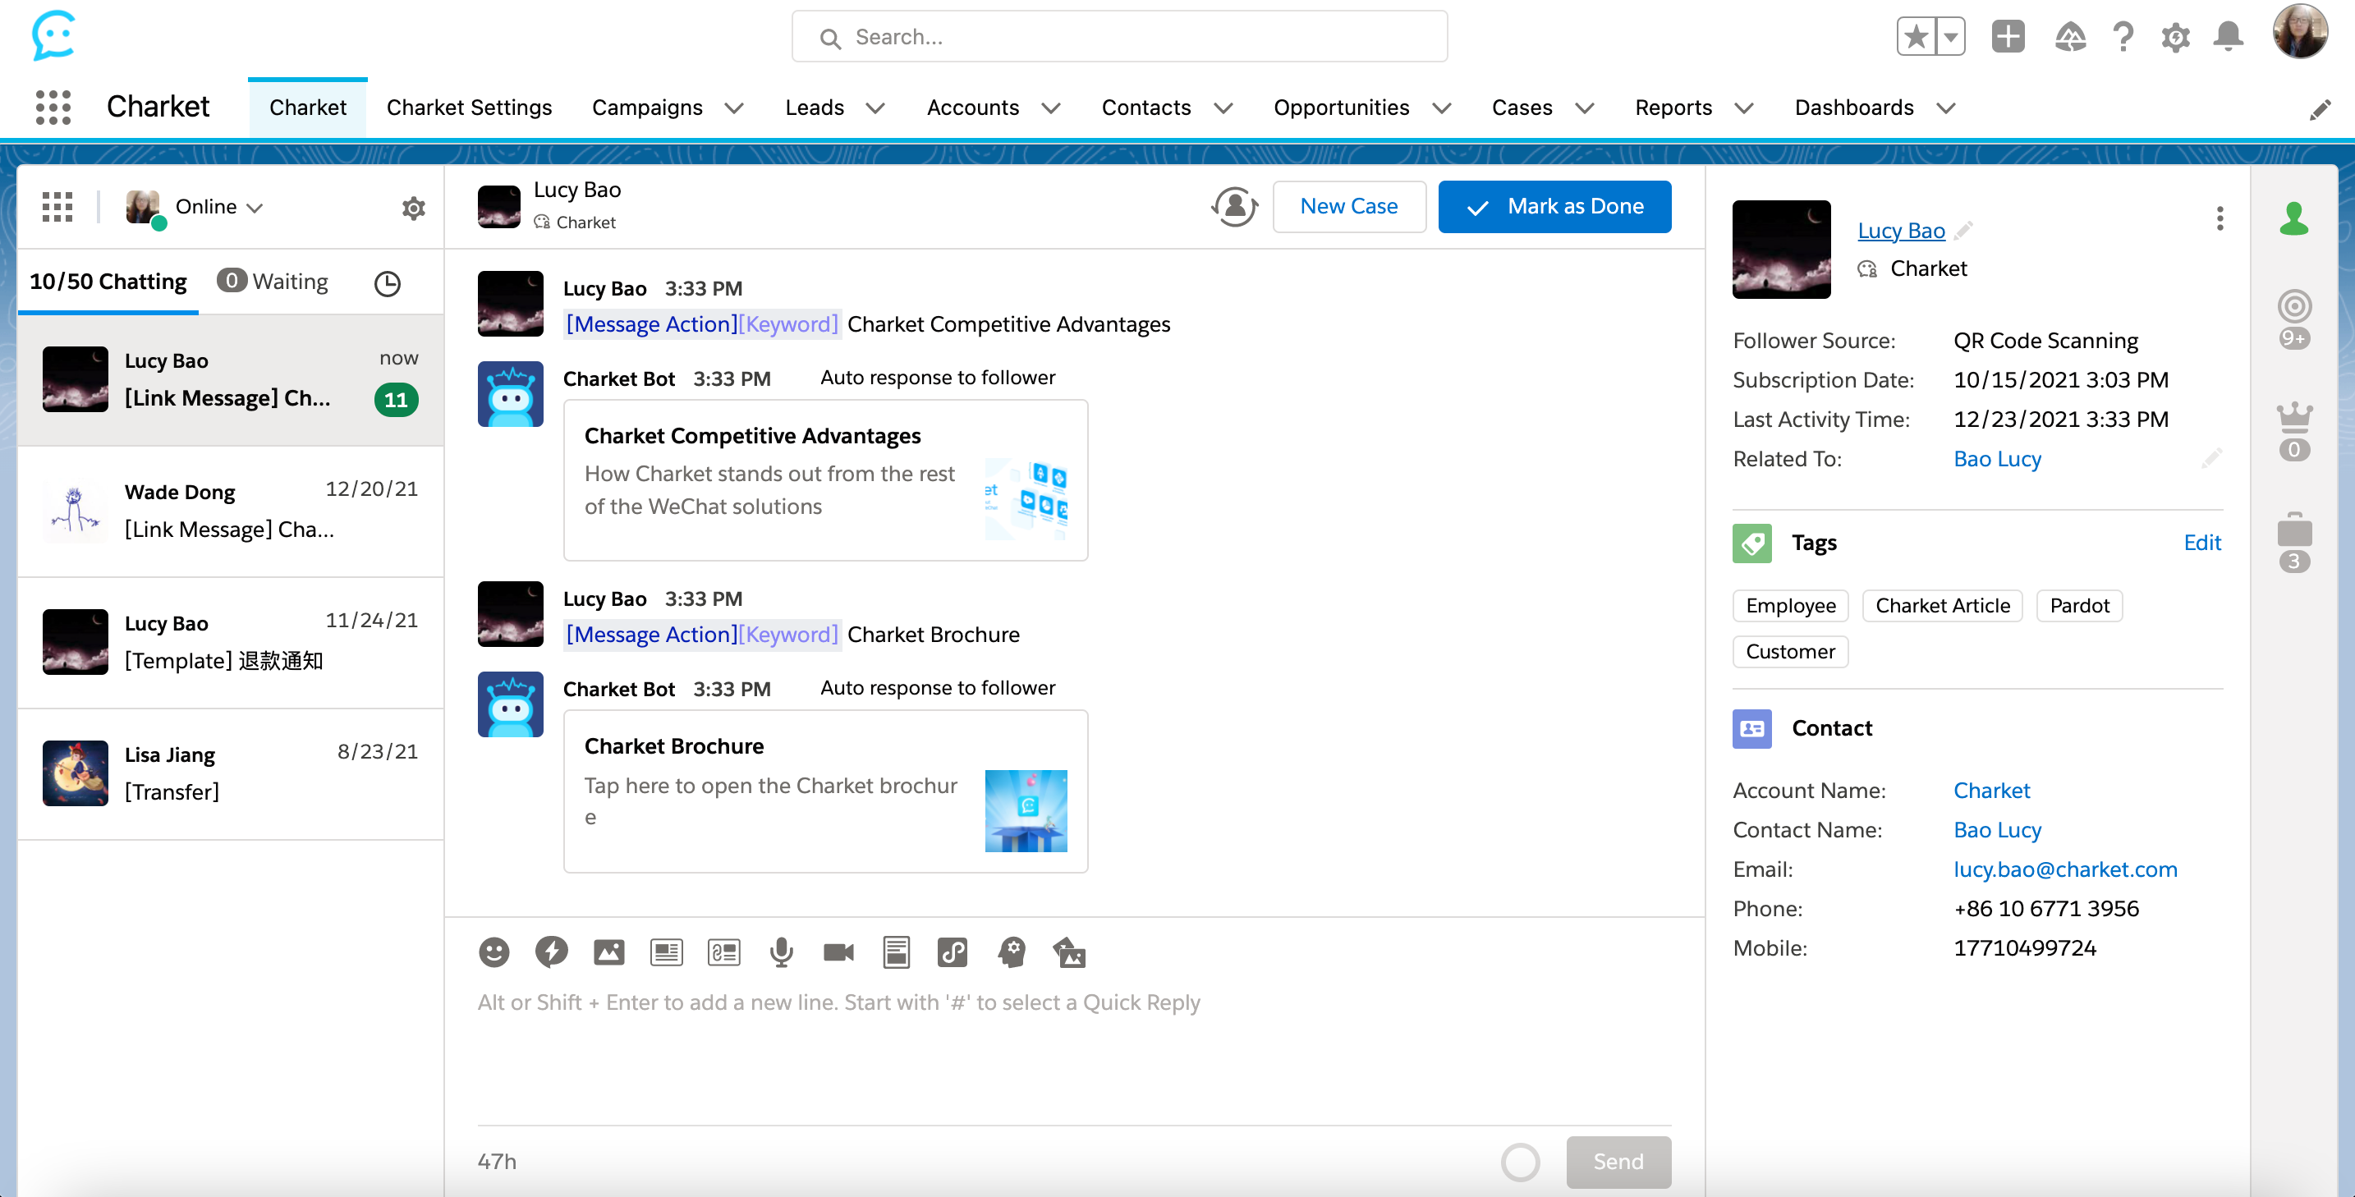Insert link card message icon
The width and height of the screenshot is (2355, 1197).
(724, 952)
